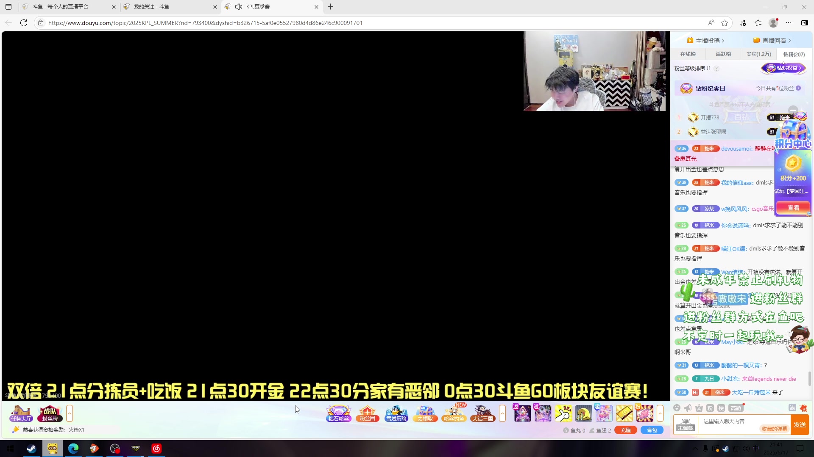Open the 梗 meme phrases button

click(721, 408)
